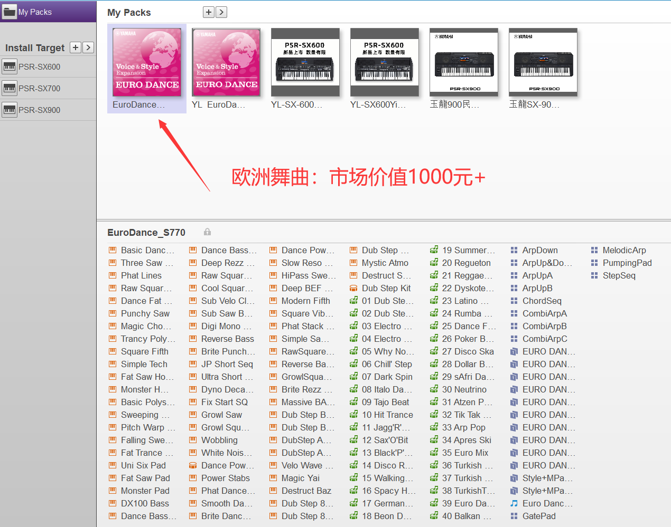The image size is (671, 527).
Task: Click the style icon for 30 Neutrino
Action: (434, 389)
